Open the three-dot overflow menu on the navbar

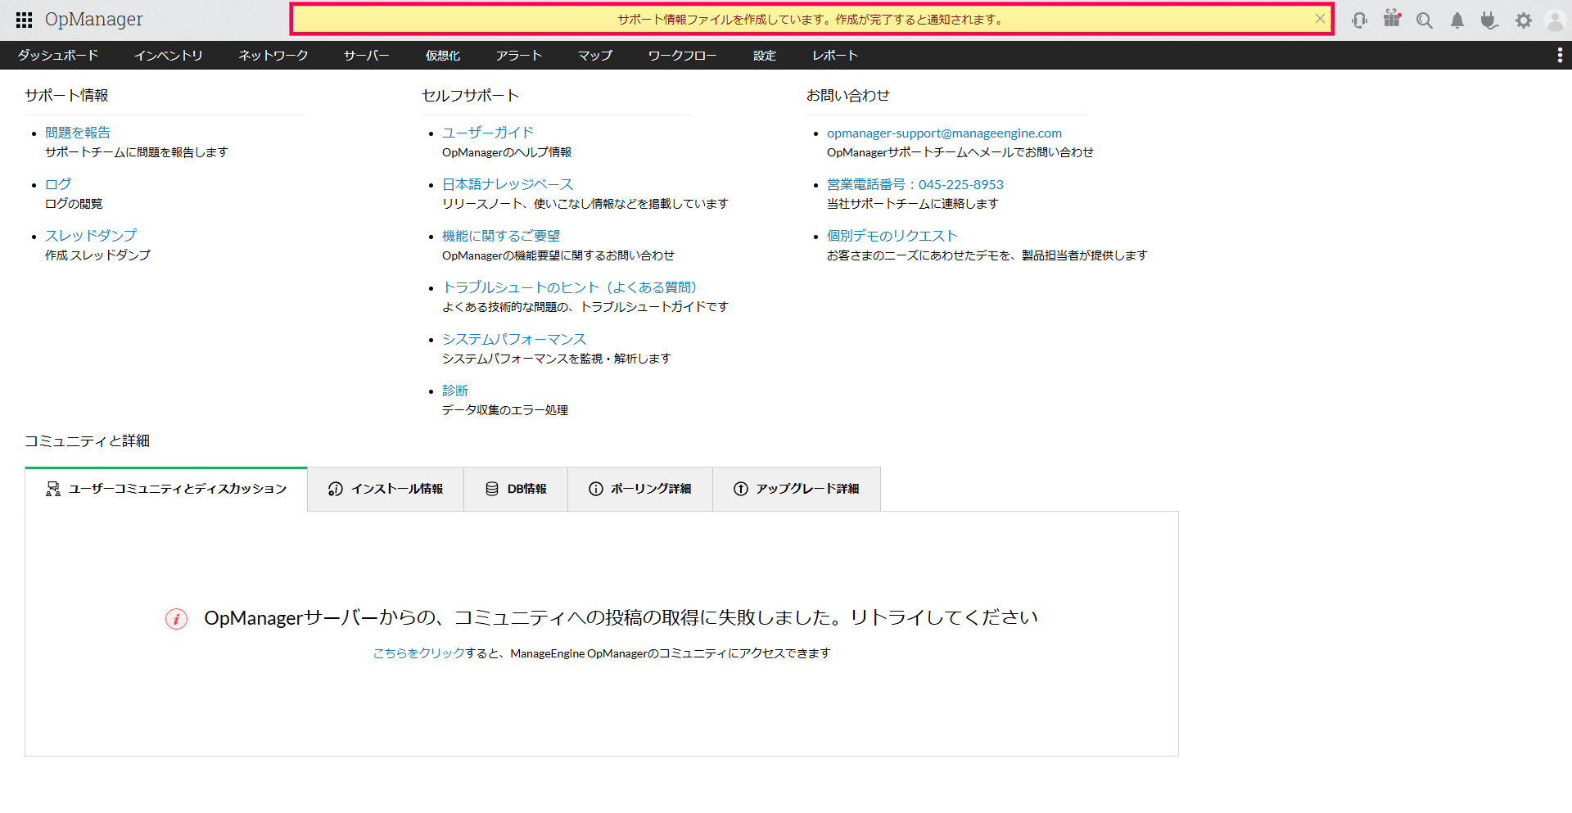pyautogui.click(x=1561, y=55)
